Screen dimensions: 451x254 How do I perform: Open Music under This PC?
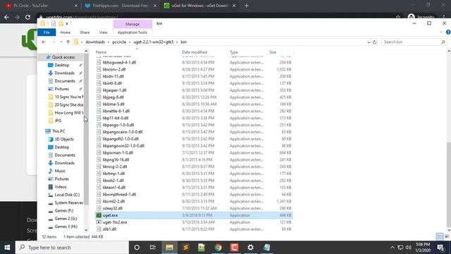point(59,171)
